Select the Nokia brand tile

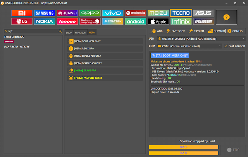(45, 21)
